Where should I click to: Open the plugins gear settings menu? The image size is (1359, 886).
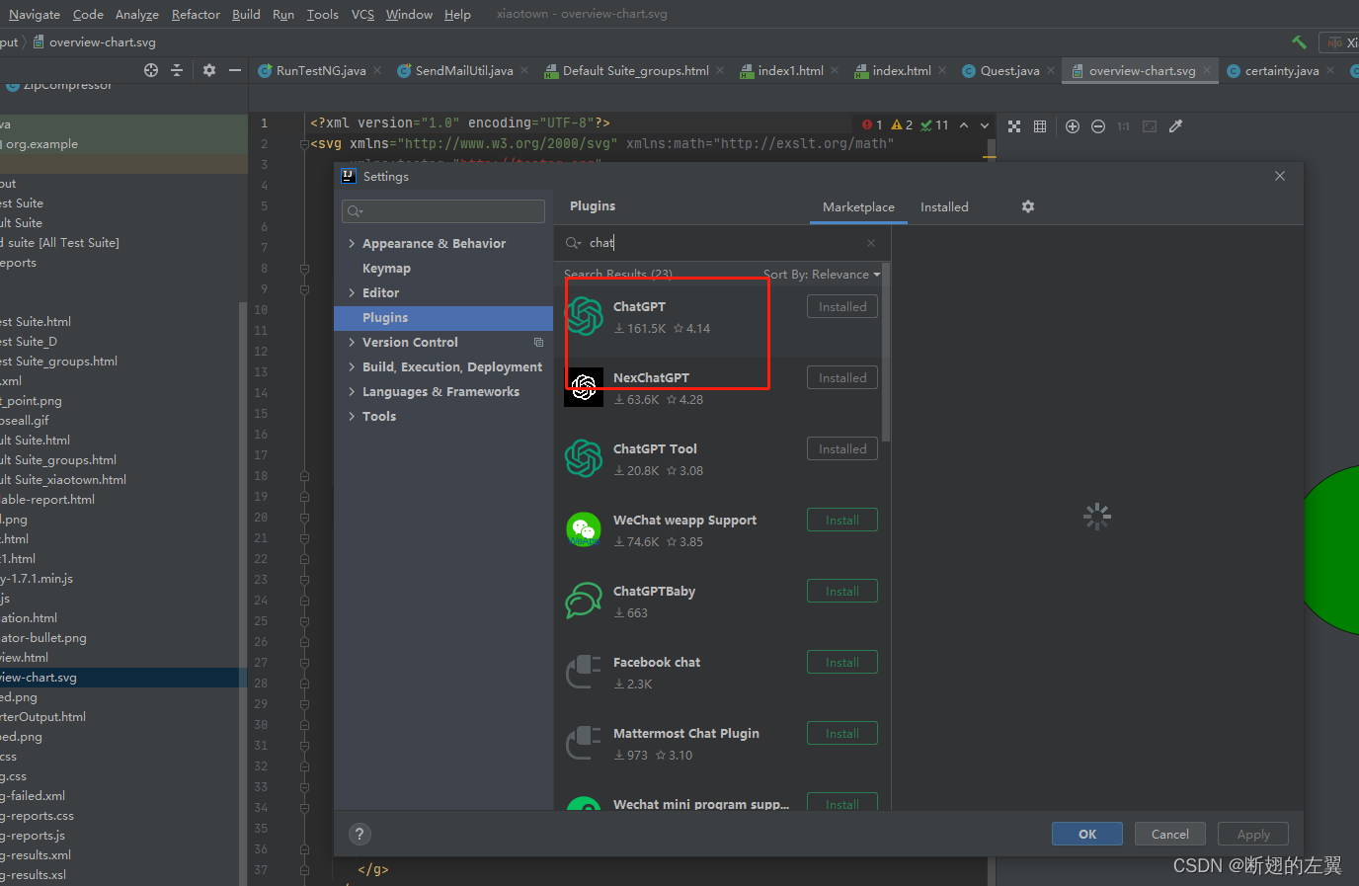(x=1028, y=206)
